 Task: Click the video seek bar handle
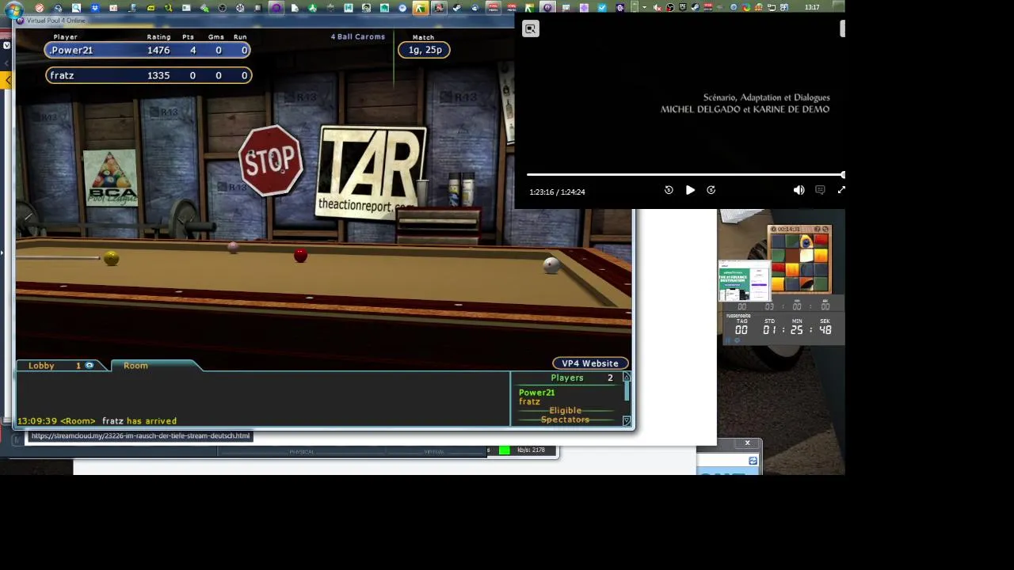tap(843, 174)
